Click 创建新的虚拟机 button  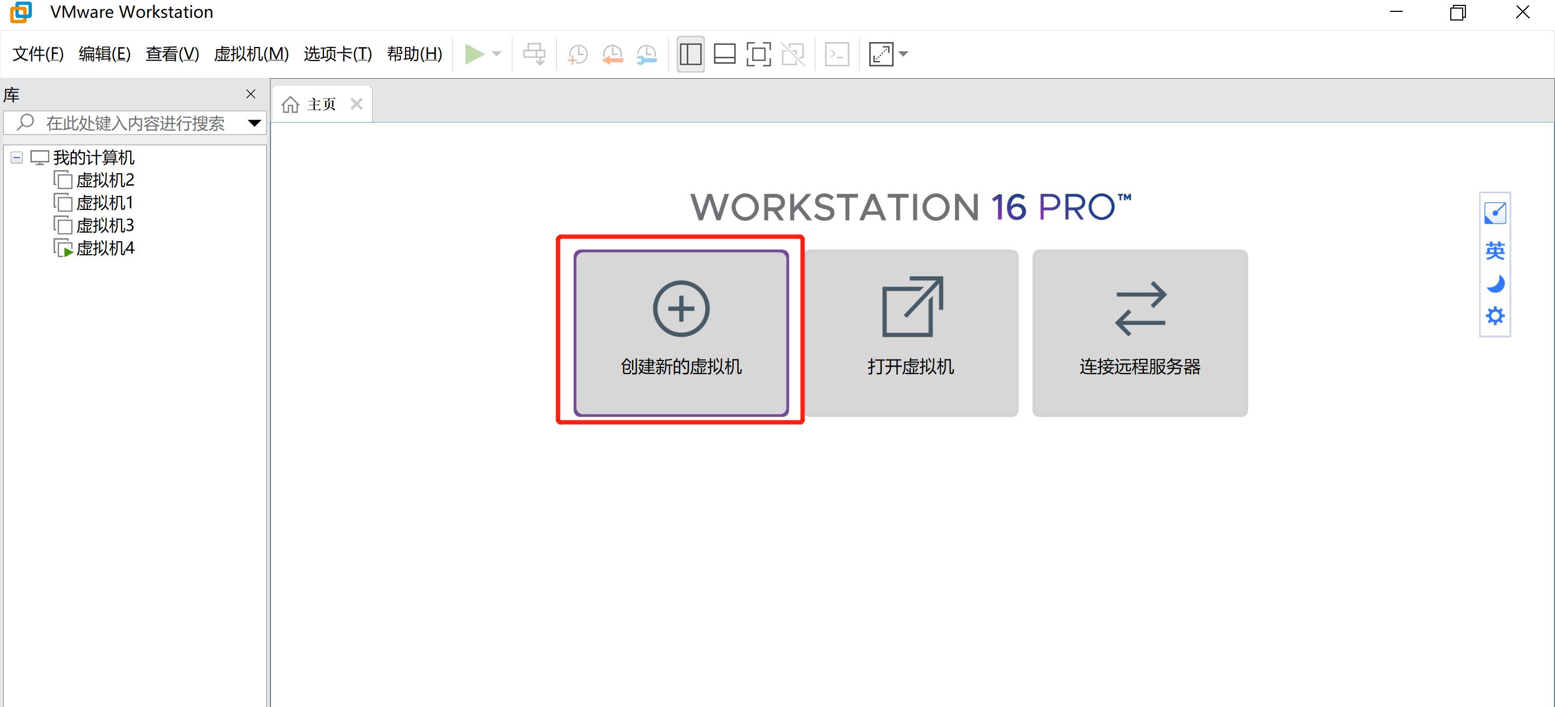click(x=681, y=333)
